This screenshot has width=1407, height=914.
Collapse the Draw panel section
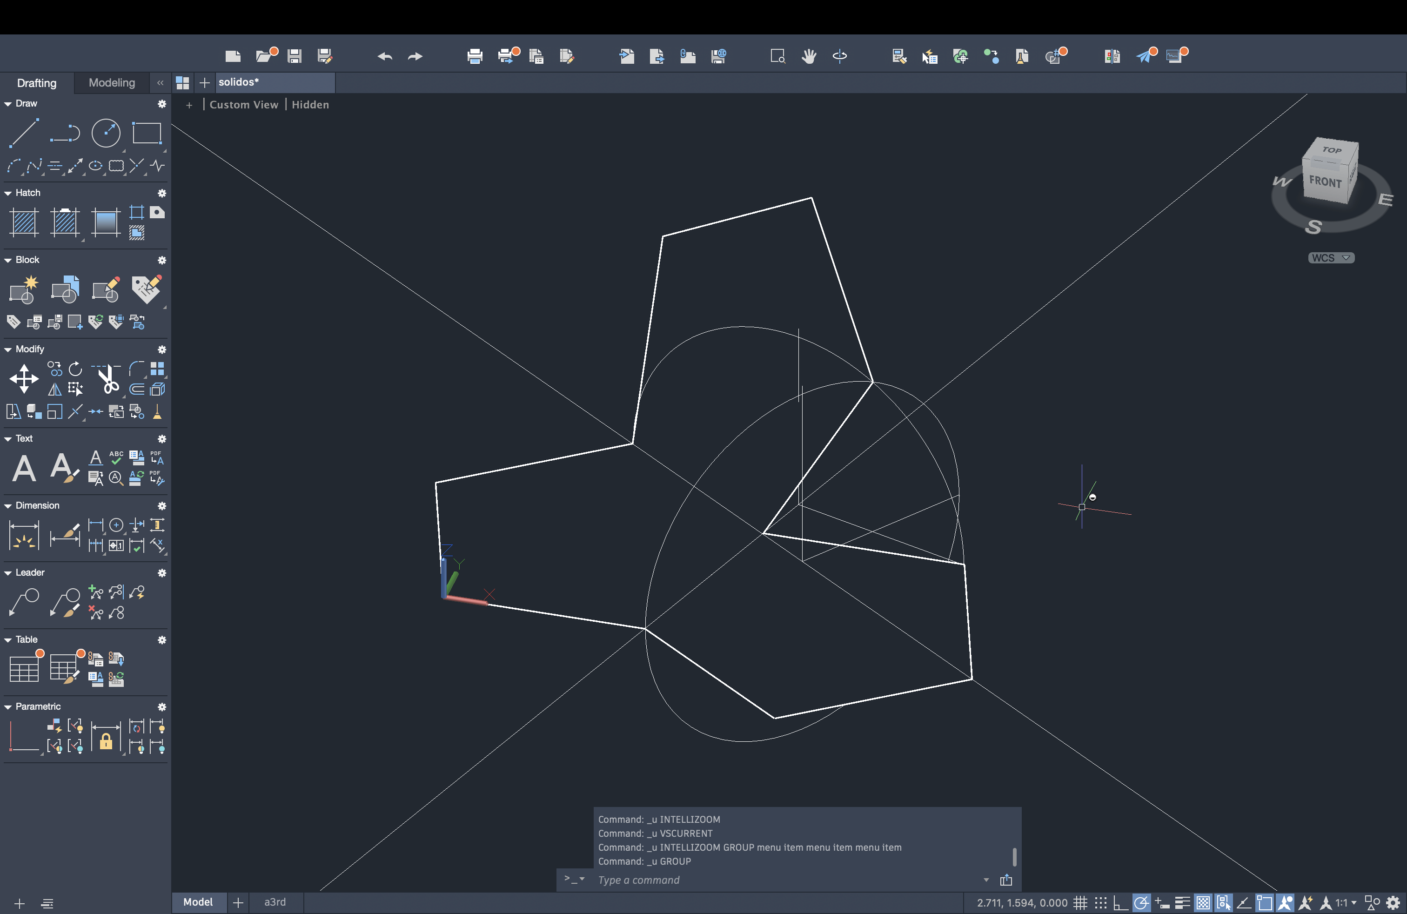(x=8, y=103)
